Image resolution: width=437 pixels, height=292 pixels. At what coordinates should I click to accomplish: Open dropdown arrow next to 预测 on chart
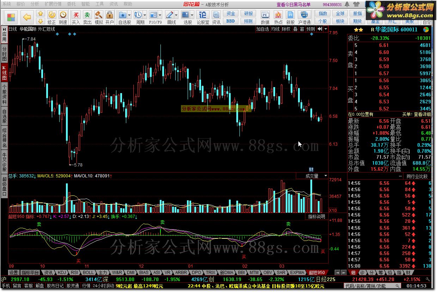(x=326, y=29)
